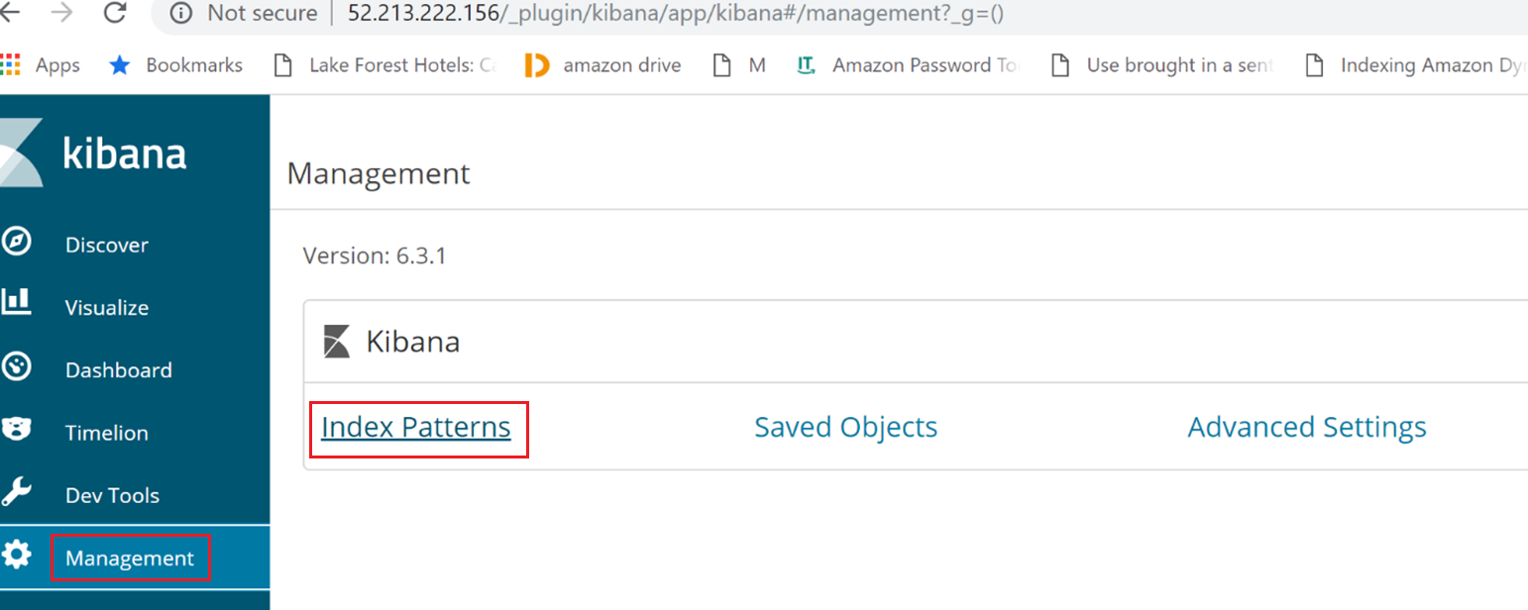Open Discover via compass icon

pos(16,243)
